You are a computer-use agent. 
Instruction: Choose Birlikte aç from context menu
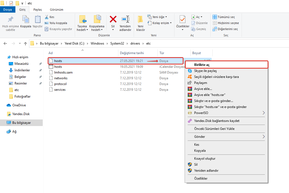[202, 65]
